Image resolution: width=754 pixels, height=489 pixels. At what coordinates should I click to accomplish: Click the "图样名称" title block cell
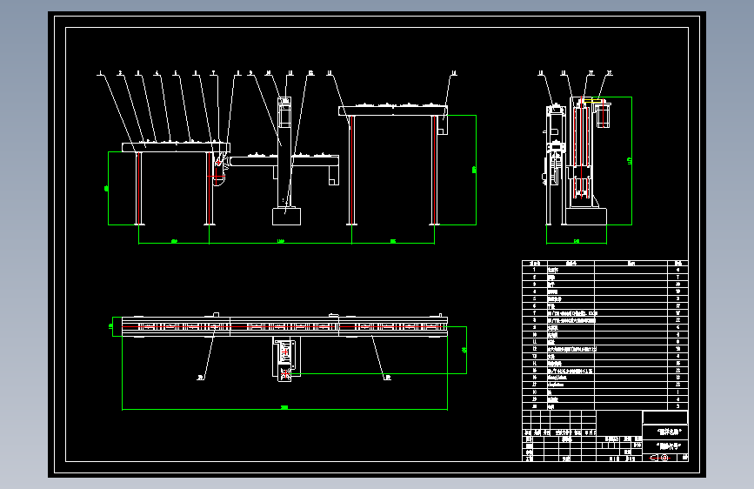[x=665, y=432]
